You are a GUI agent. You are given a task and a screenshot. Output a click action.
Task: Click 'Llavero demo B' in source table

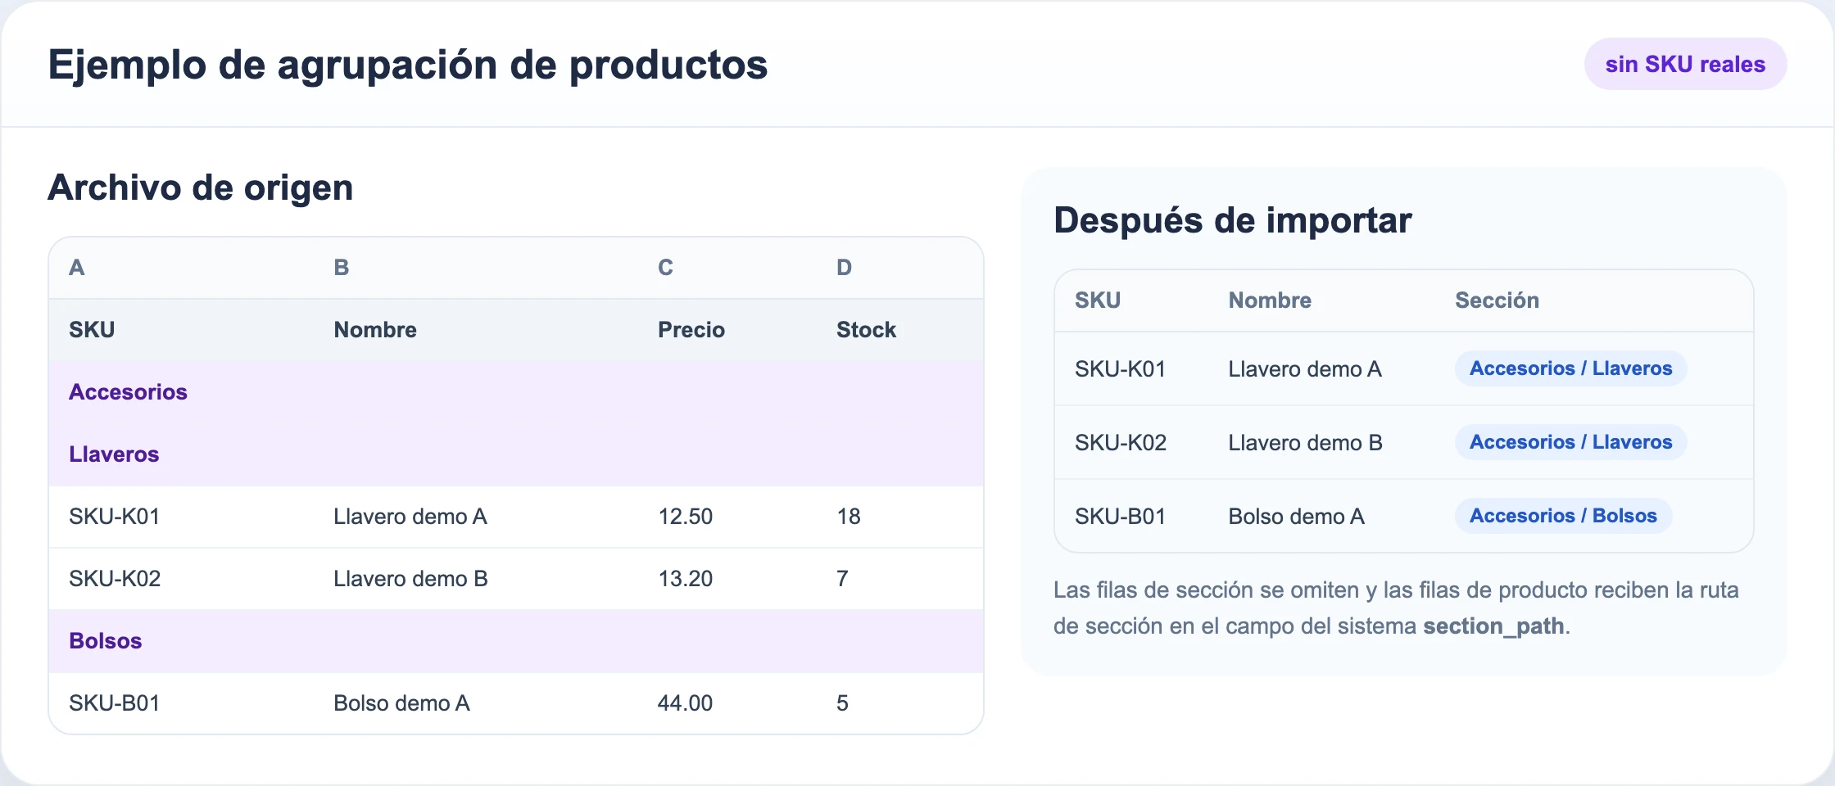[x=410, y=579]
